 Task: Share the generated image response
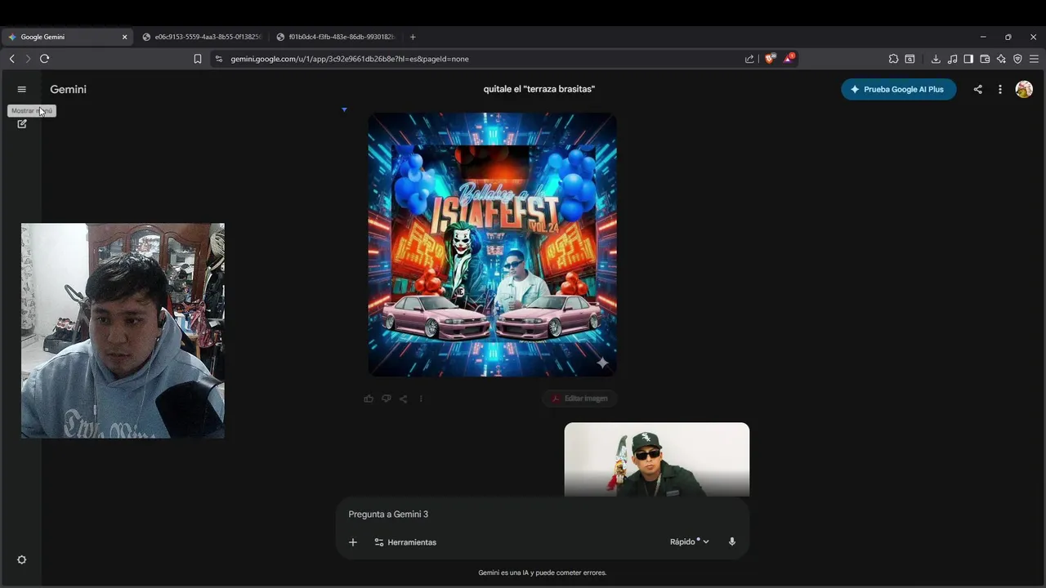click(x=404, y=399)
